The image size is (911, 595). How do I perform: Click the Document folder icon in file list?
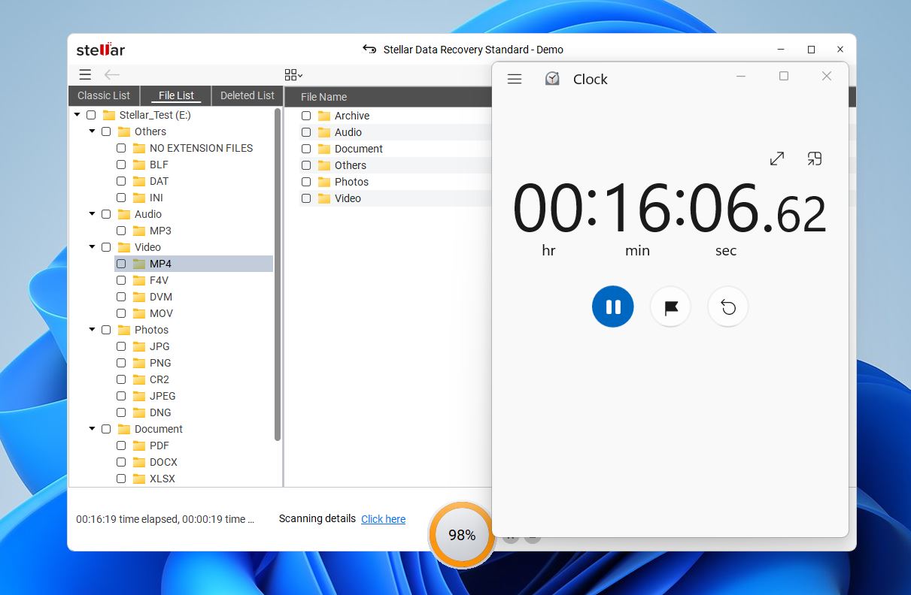324,149
